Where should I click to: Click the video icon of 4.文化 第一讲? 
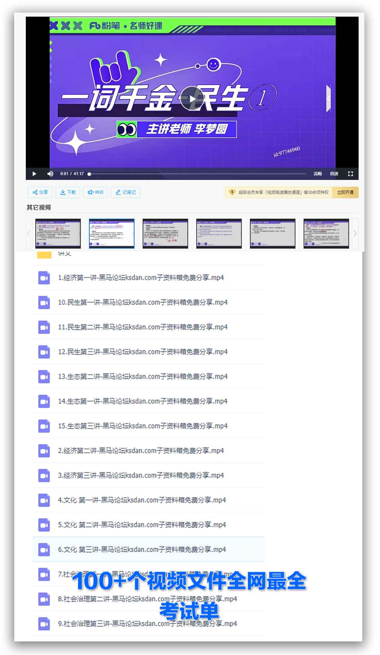(x=44, y=500)
